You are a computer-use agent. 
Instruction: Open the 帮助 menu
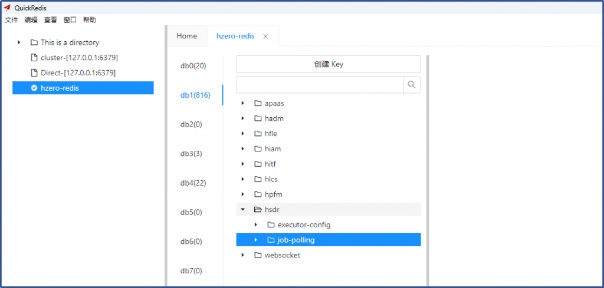(x=90, y=20)
